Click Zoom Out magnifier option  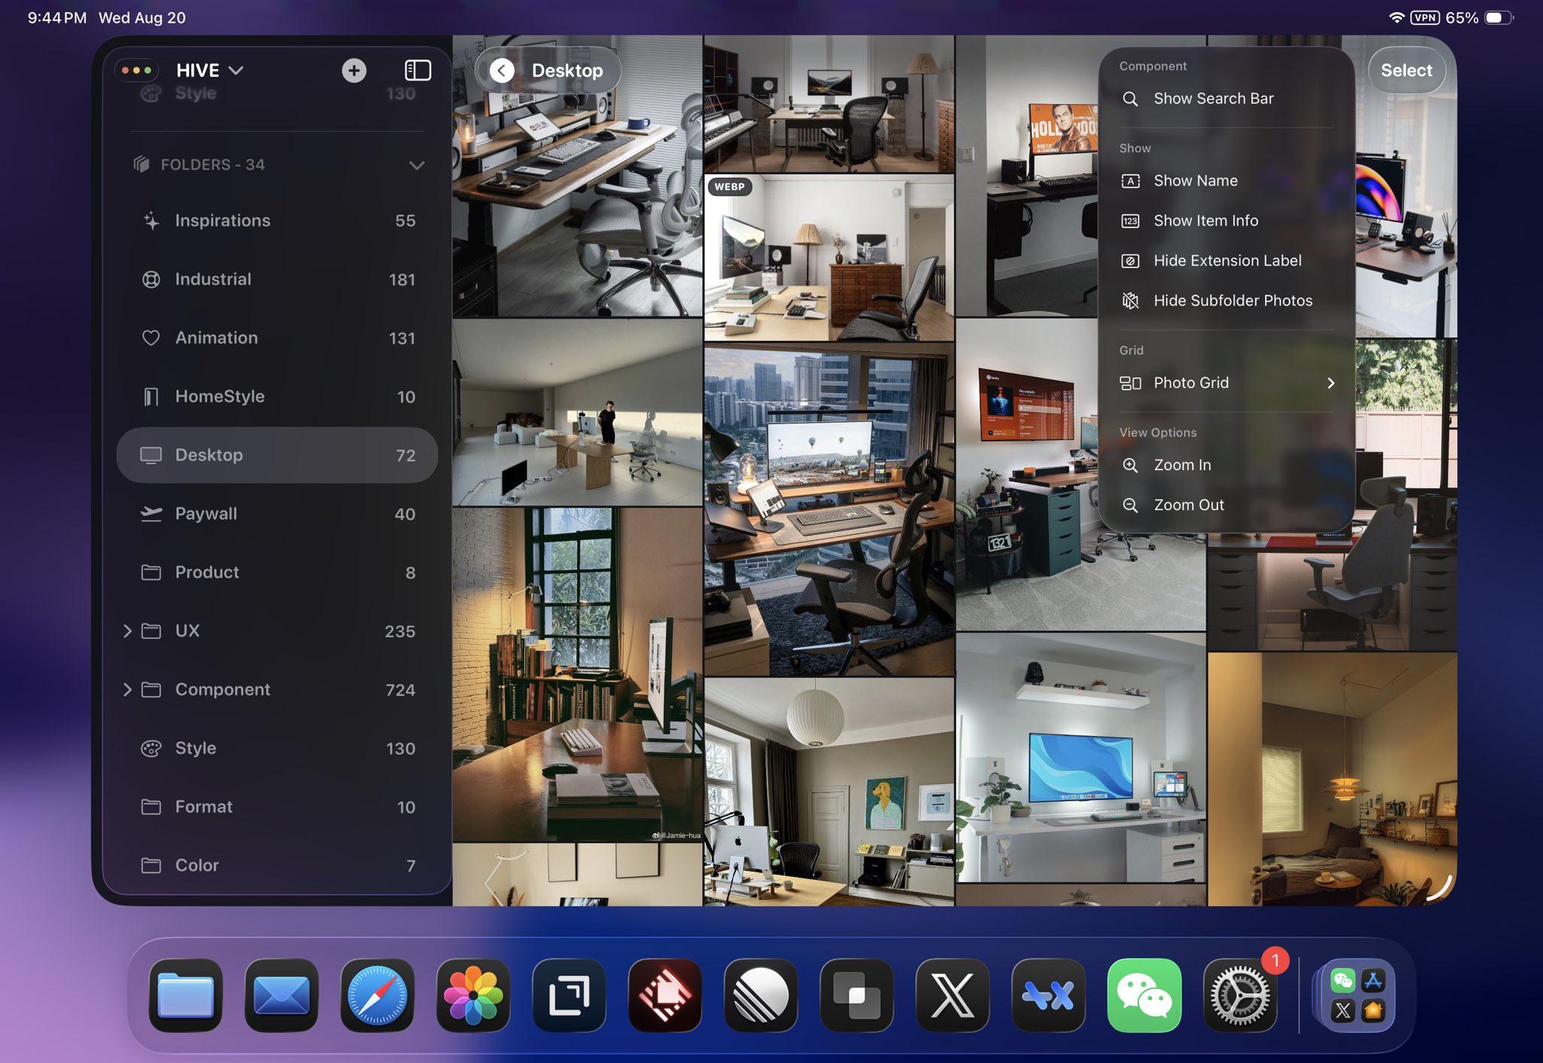coord(1188,505)
